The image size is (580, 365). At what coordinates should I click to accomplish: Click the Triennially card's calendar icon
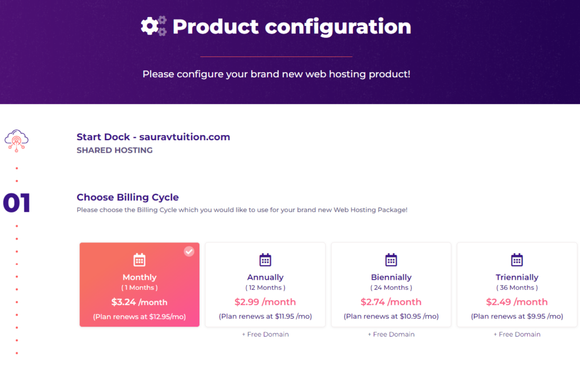point(517,260)
